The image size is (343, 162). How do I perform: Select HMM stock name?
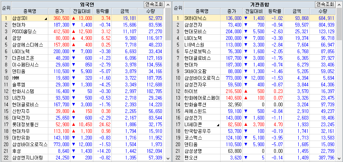(x=16, y=78)
